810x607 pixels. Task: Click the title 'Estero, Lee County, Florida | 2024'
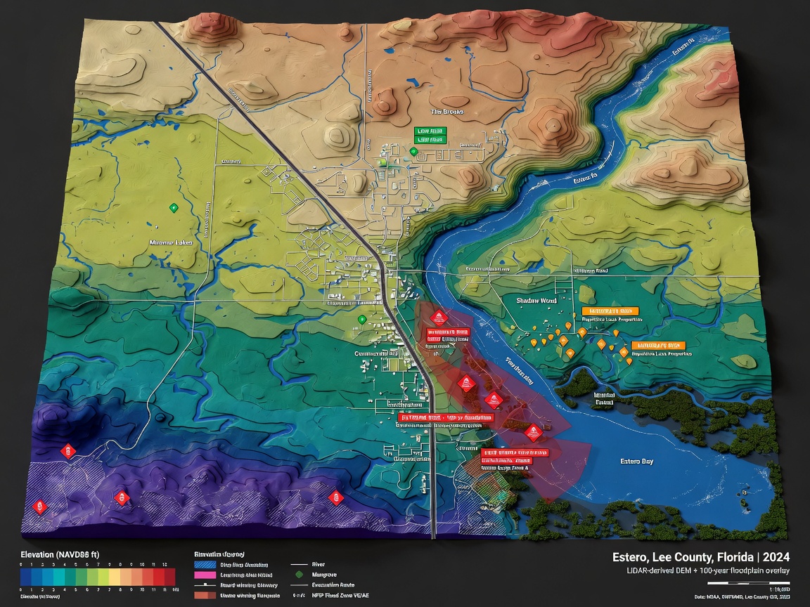click(701, 557)
